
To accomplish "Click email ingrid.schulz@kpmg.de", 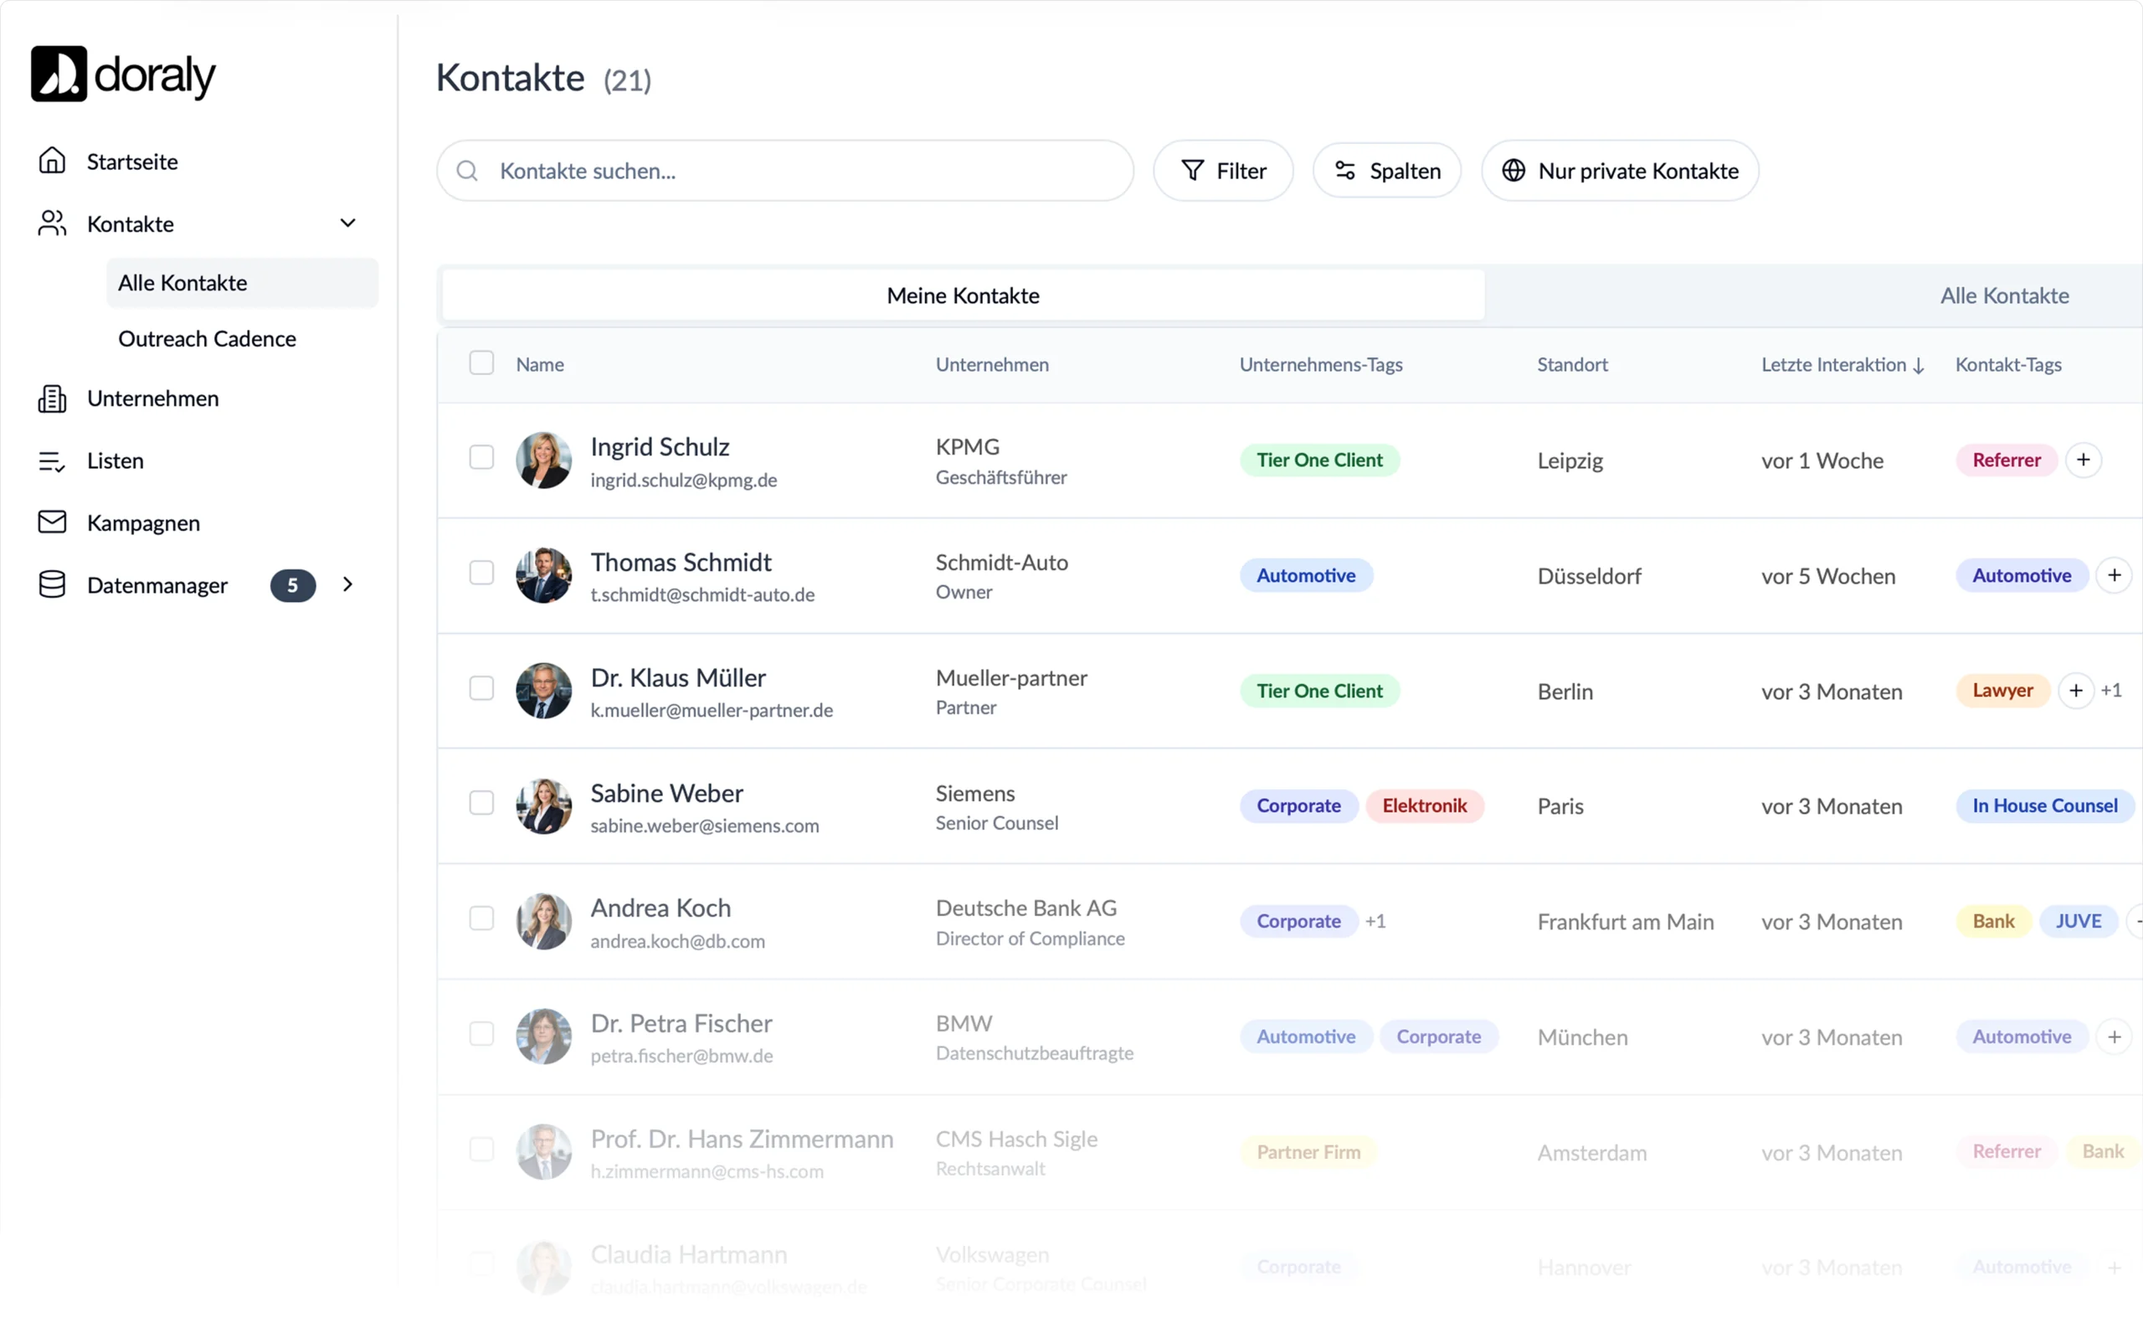I will 683,480.
